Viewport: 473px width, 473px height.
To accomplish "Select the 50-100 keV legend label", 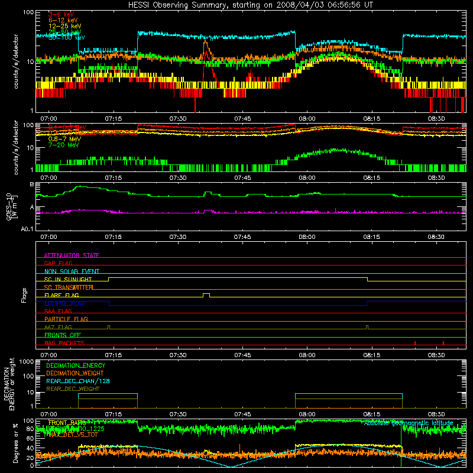I will click(x=67, y=38).
